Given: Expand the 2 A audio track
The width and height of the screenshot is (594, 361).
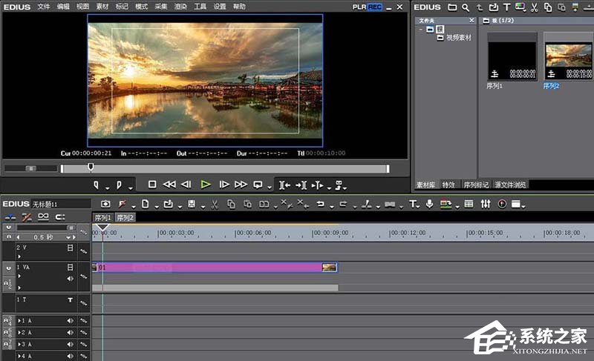Looking at the screenshot, I should (x=19, y=332).
